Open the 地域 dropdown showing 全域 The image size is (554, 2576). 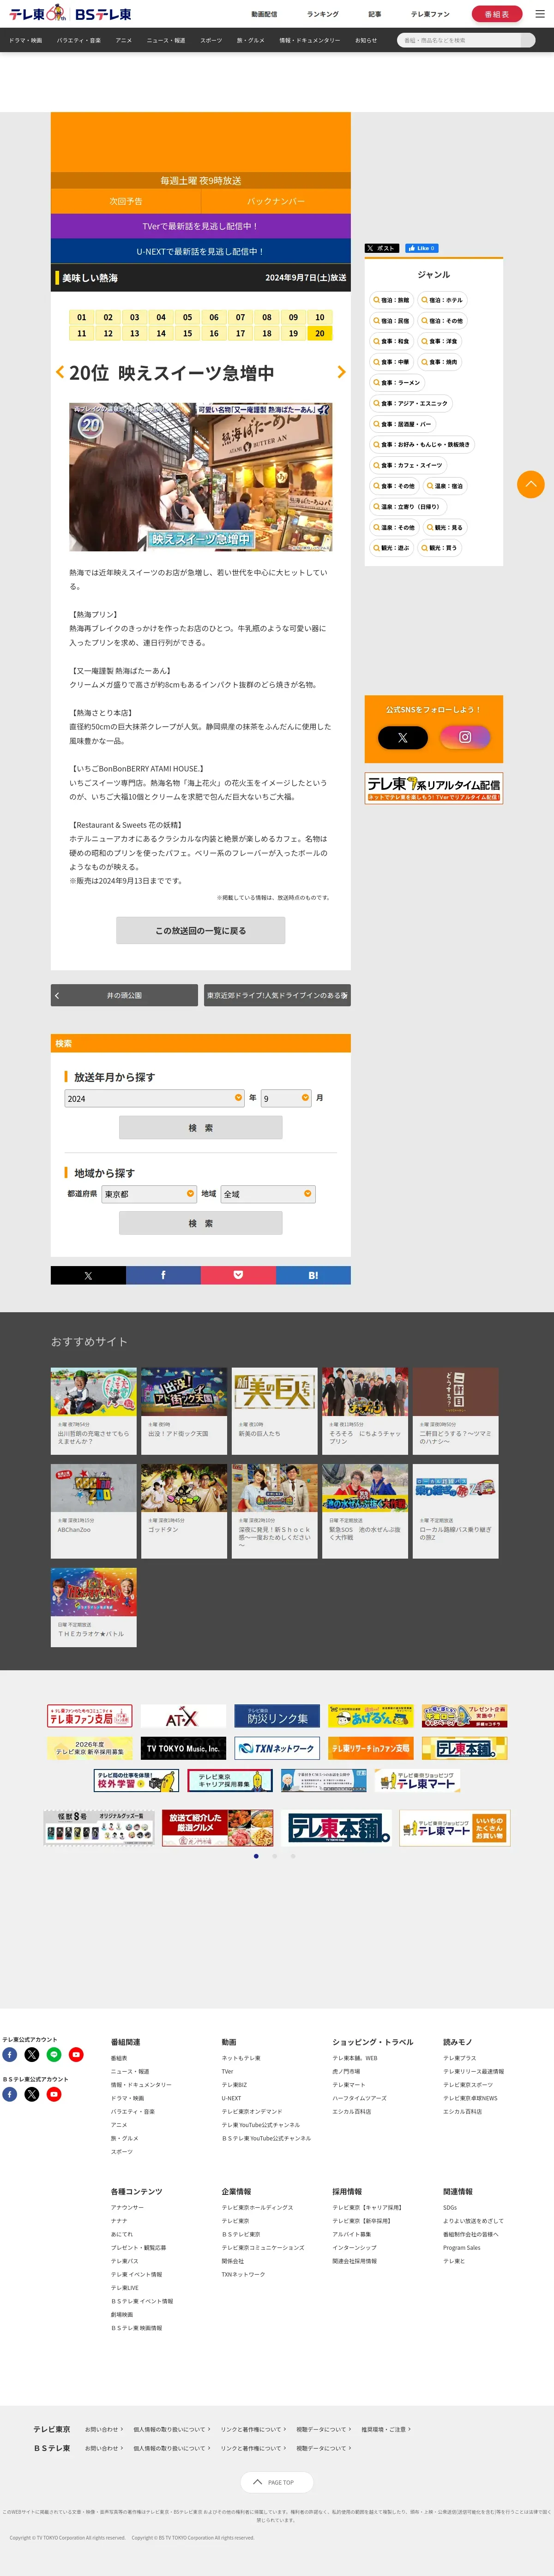[x=268, y=1193]
